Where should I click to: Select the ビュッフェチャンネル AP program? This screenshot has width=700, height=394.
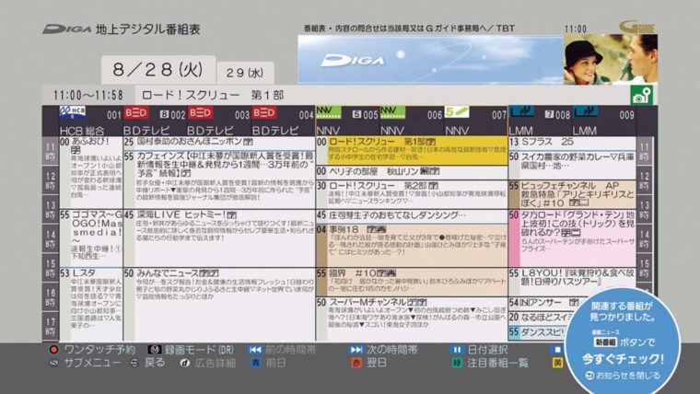click(572, 194)
